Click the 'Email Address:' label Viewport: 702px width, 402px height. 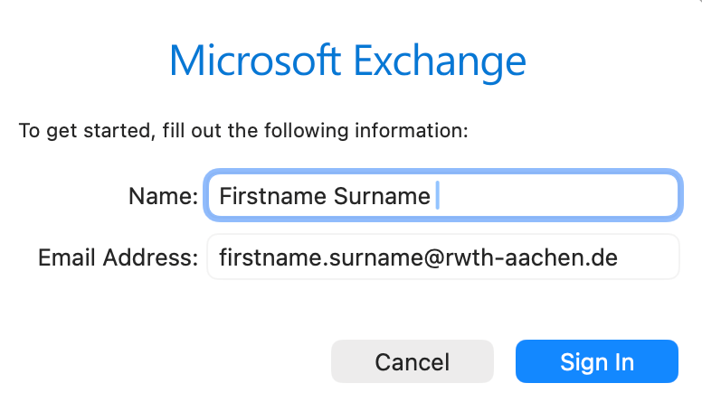119,258
